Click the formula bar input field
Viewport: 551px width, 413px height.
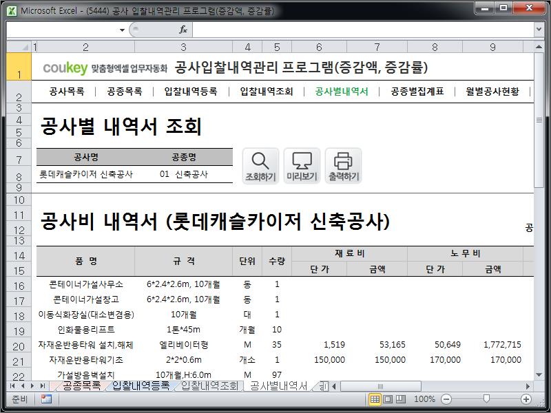(x=363, y=30)
